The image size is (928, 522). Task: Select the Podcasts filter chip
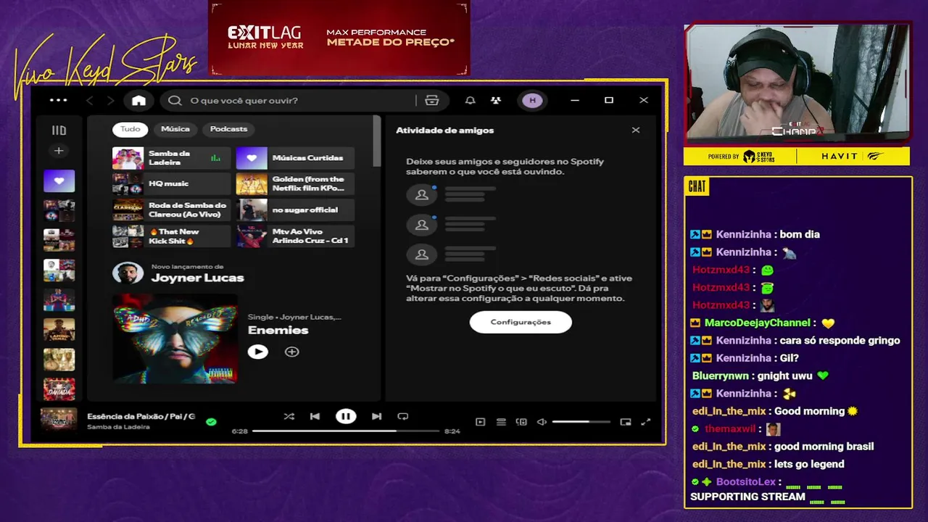tap(228, 129)
